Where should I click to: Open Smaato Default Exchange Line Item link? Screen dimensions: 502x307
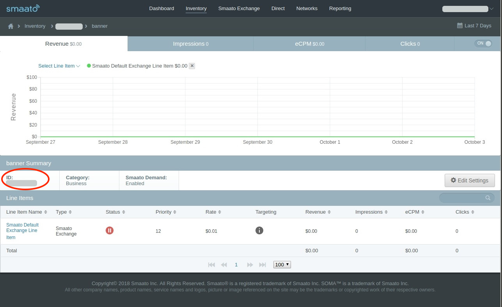click(x=22, y=230)
